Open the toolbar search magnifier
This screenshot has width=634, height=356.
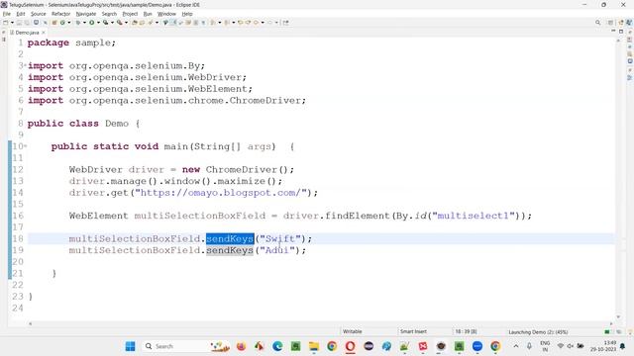click(x=597, y=23)
